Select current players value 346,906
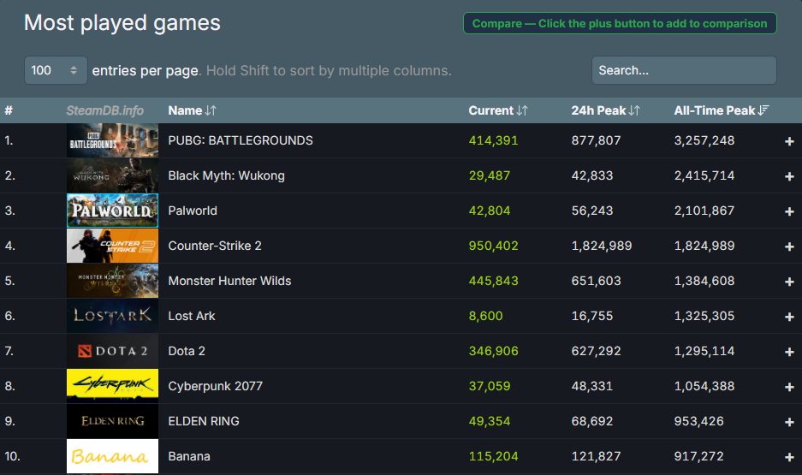Image resolution: width=802 pixels, height=475 pixels. pos(493,351)
